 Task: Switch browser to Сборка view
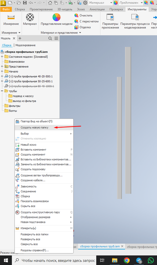point(7,45)
